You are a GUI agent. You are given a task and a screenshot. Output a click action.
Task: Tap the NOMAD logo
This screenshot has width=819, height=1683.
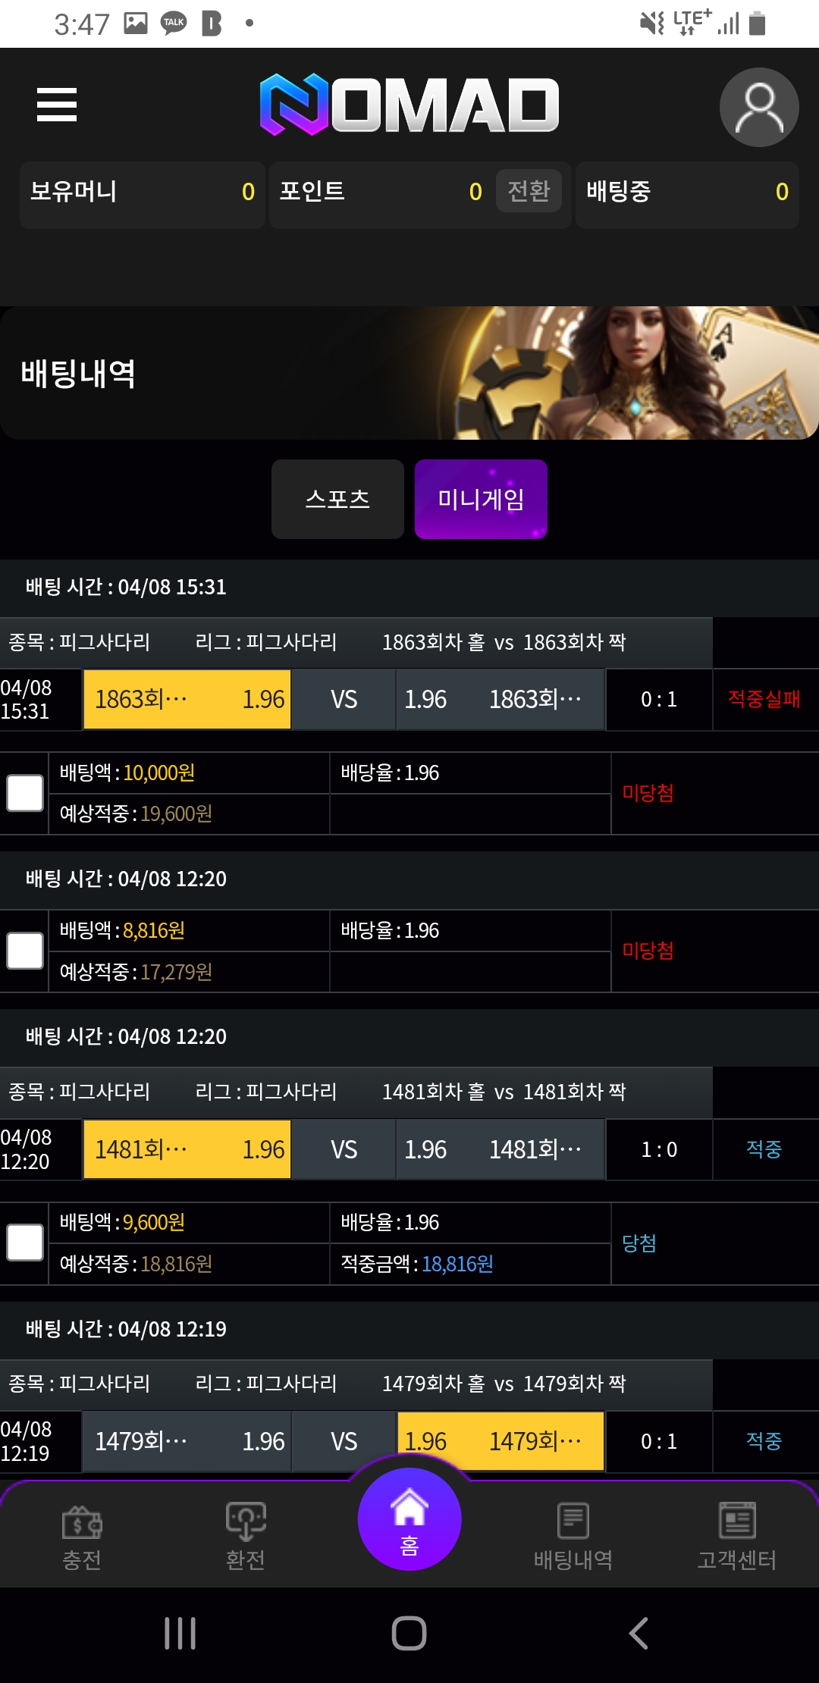point(409,105)
